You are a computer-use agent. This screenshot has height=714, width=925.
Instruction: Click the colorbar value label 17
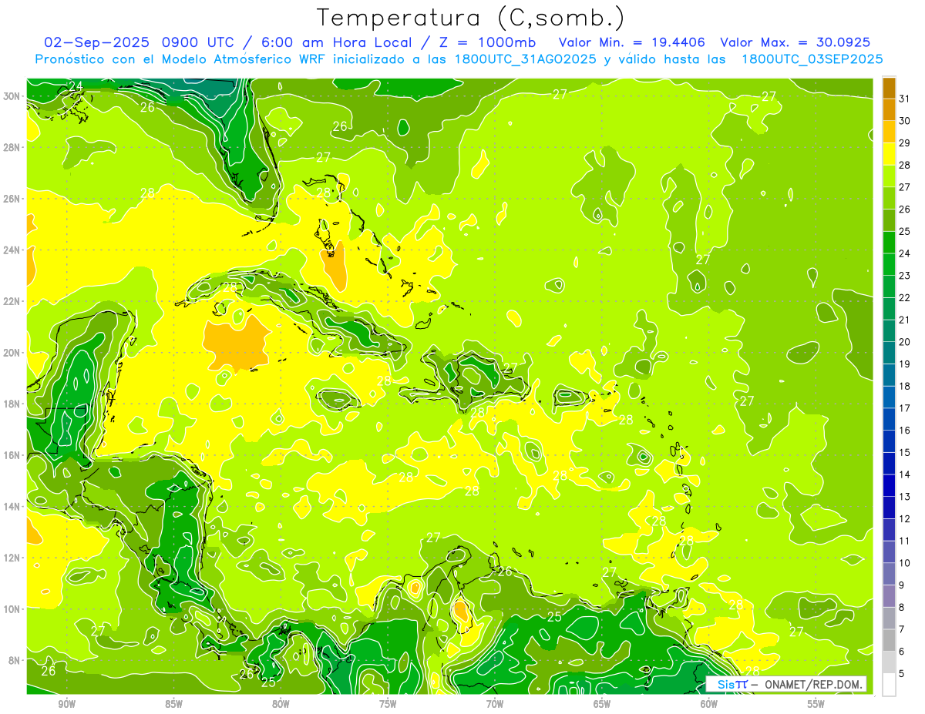point(906,408)
